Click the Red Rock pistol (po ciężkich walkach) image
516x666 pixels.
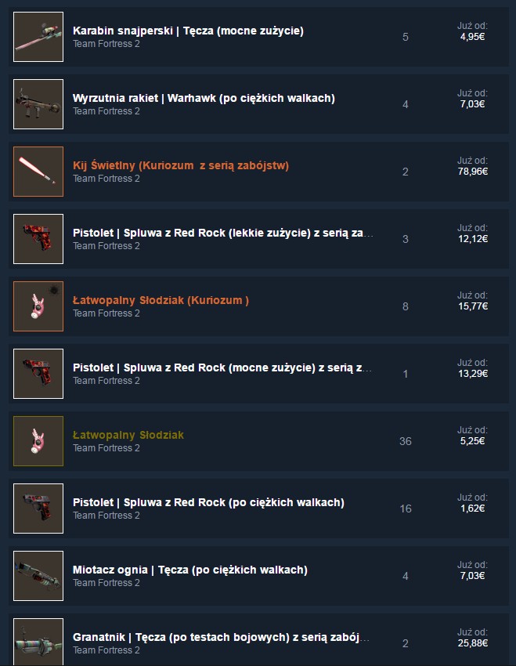(x=38, y=509)
